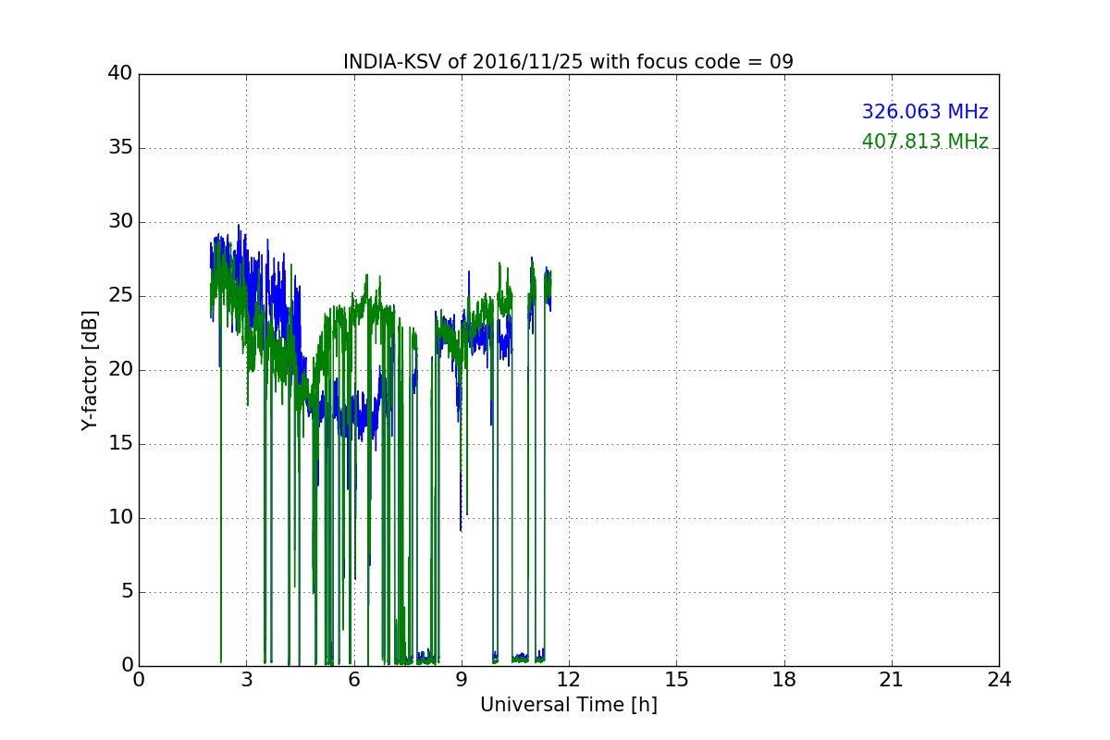
Task: Click y-axis tick label 25
Action: (119, 296)
